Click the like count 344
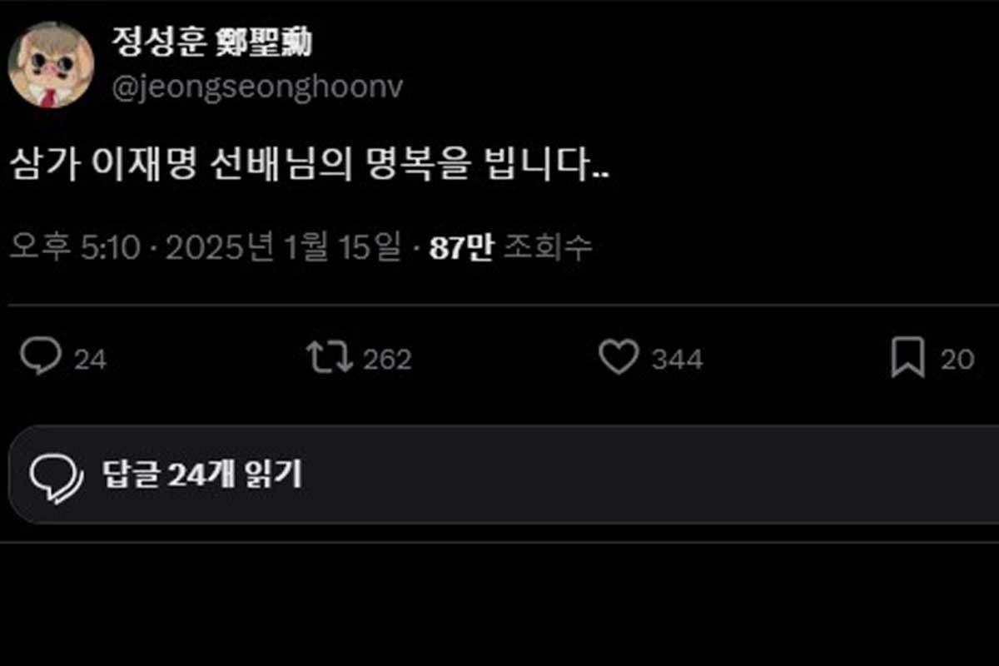This screenshot has height=666, width=999. tap(677, 360)
